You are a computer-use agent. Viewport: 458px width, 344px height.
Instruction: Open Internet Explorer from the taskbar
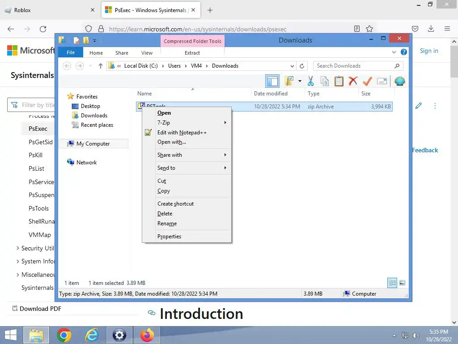pos(91,335)
